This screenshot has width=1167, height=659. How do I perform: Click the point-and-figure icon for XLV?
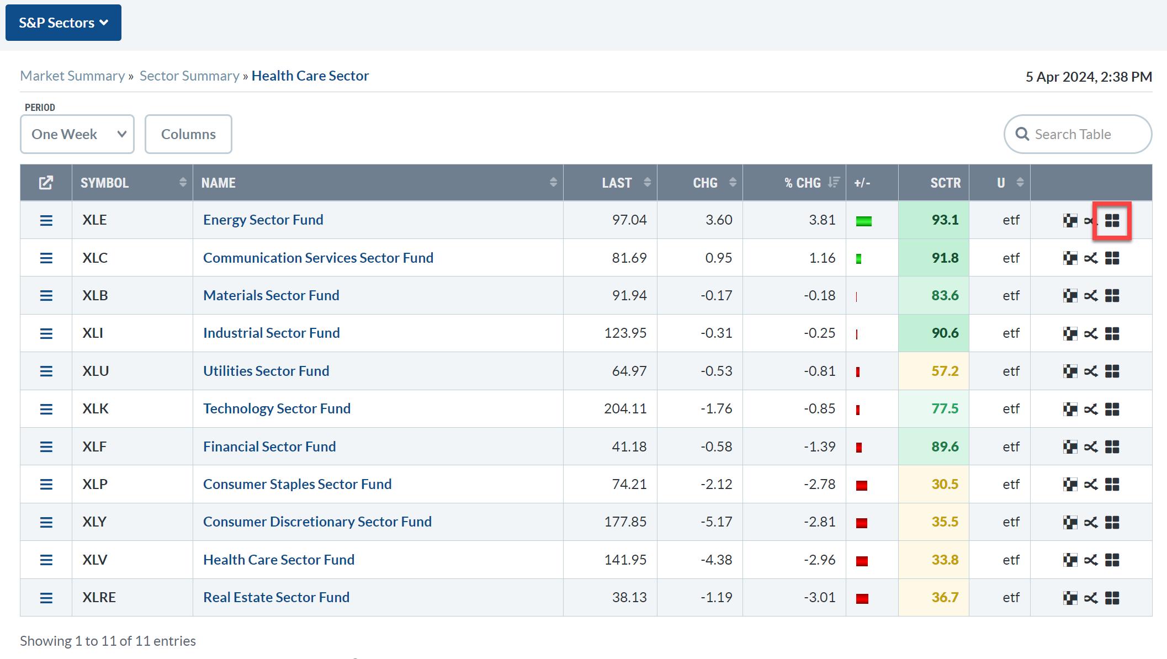click(1070, 560)
